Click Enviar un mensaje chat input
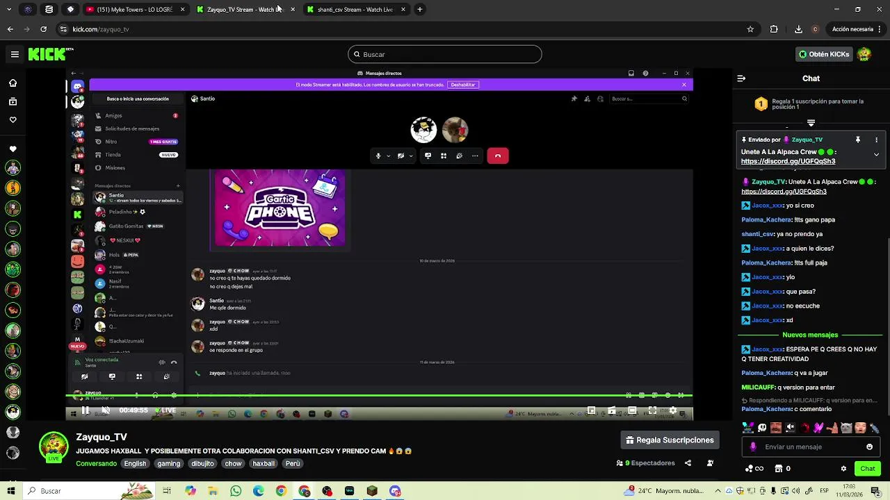The image size is (890, 500). pos(811,447)
